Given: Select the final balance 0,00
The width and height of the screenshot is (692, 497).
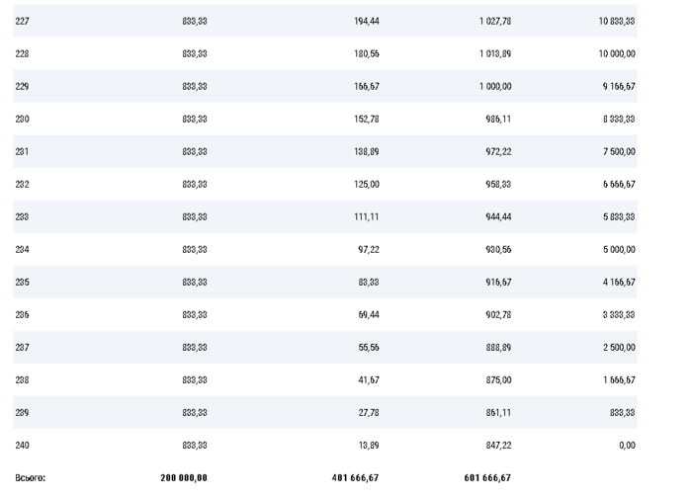Looking at the screenshot, I should click(x=627, y=445).
